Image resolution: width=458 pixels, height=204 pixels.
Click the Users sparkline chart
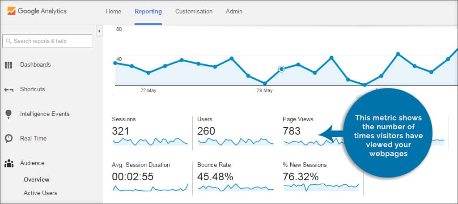pyautogui.click(x=236, y=141)
